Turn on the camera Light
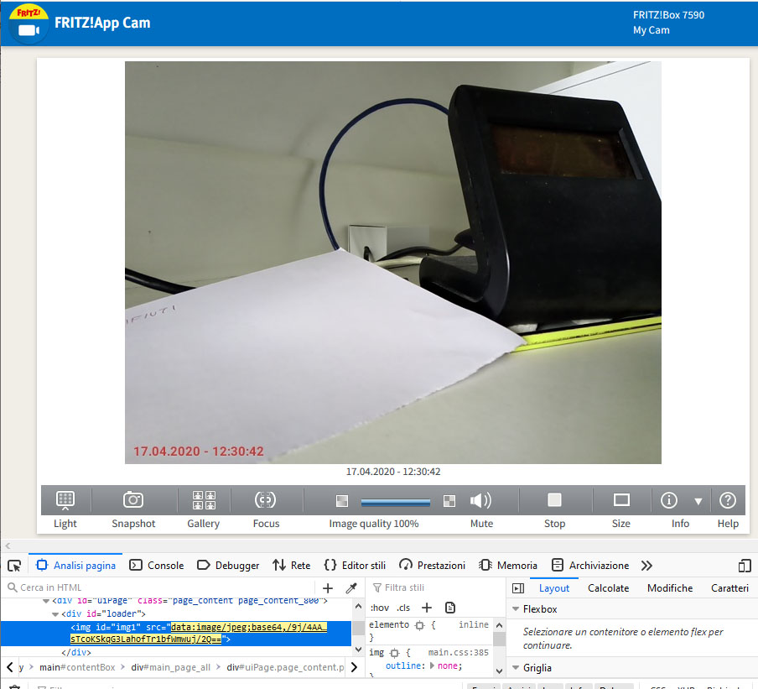758x689 pixels. pyautogui.click(x=65, y=500)
